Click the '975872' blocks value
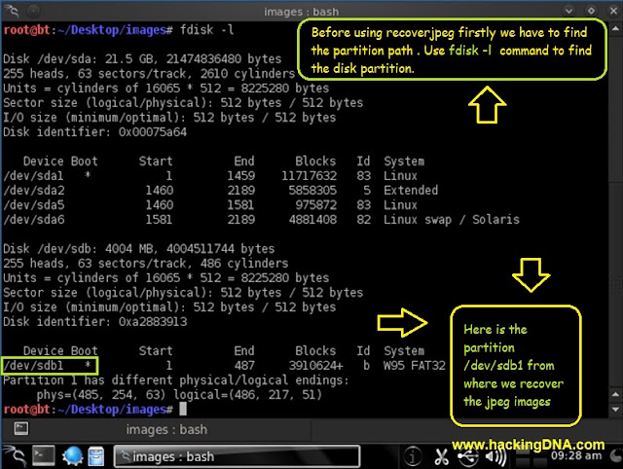Image resolution: width=623 pixels, height=469 pixels. click(315, 205)
